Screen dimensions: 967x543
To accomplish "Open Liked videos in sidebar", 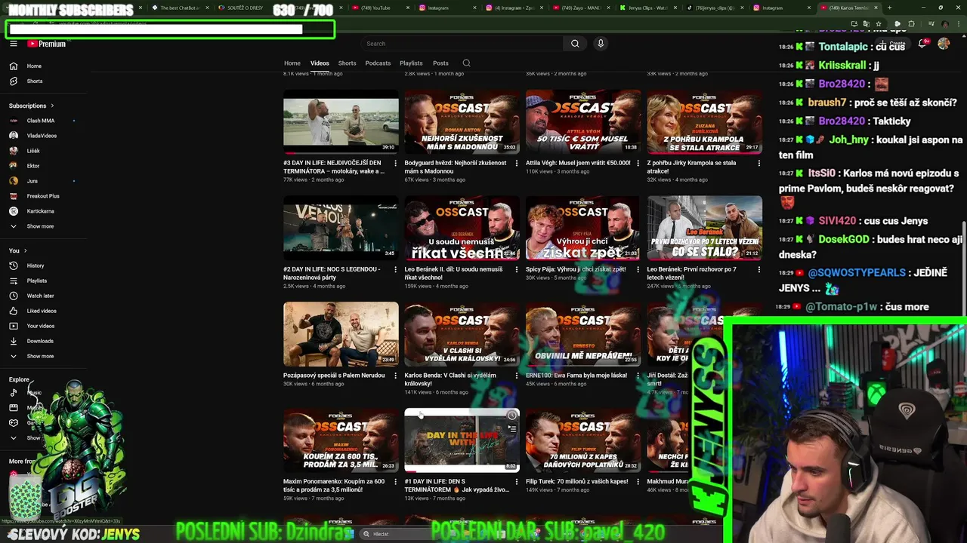I will point(42,311).
